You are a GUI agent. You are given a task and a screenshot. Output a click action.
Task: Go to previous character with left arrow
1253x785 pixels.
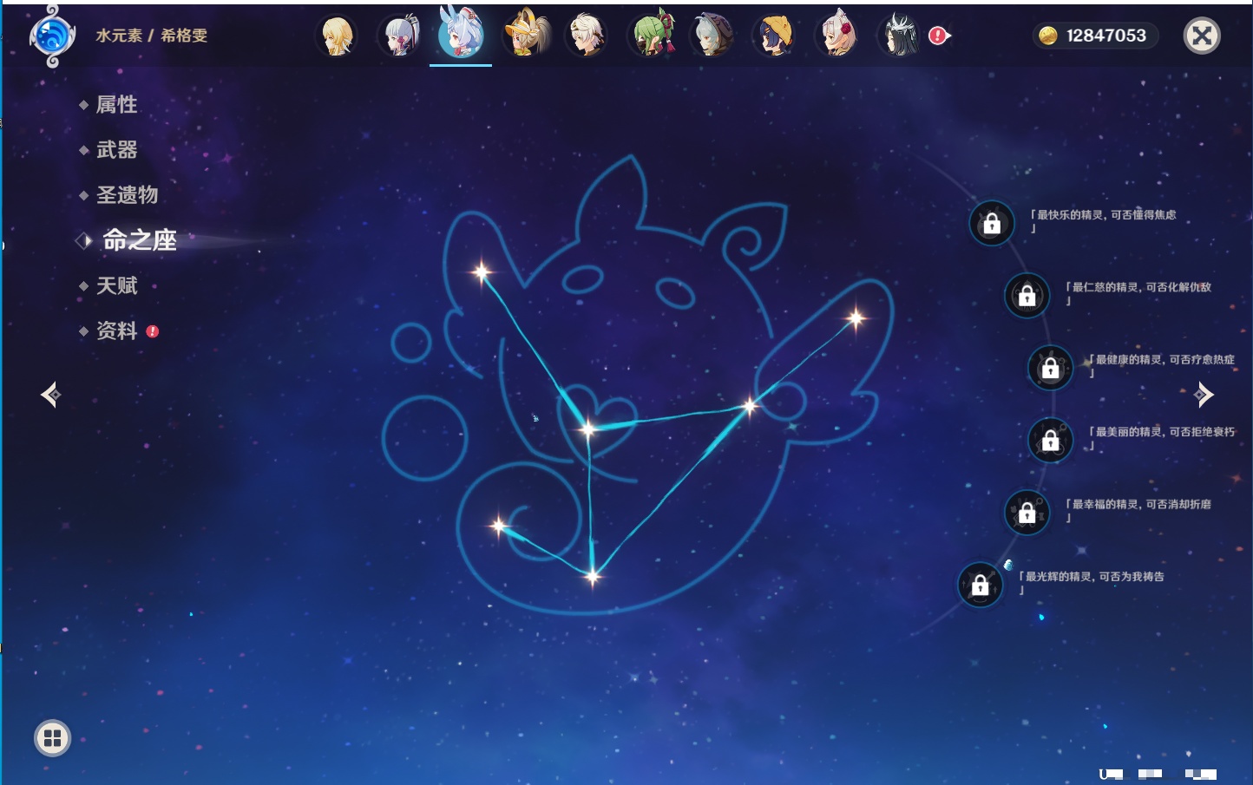pos(50,395)
